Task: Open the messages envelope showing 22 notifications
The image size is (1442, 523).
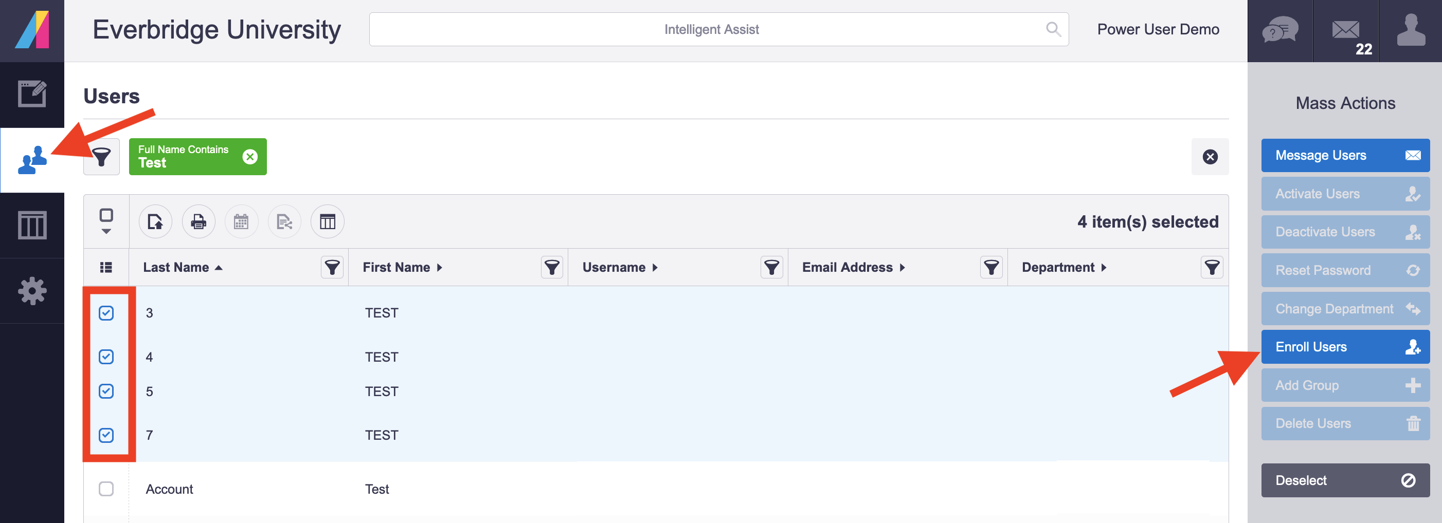Action: tap(1346, 31)
